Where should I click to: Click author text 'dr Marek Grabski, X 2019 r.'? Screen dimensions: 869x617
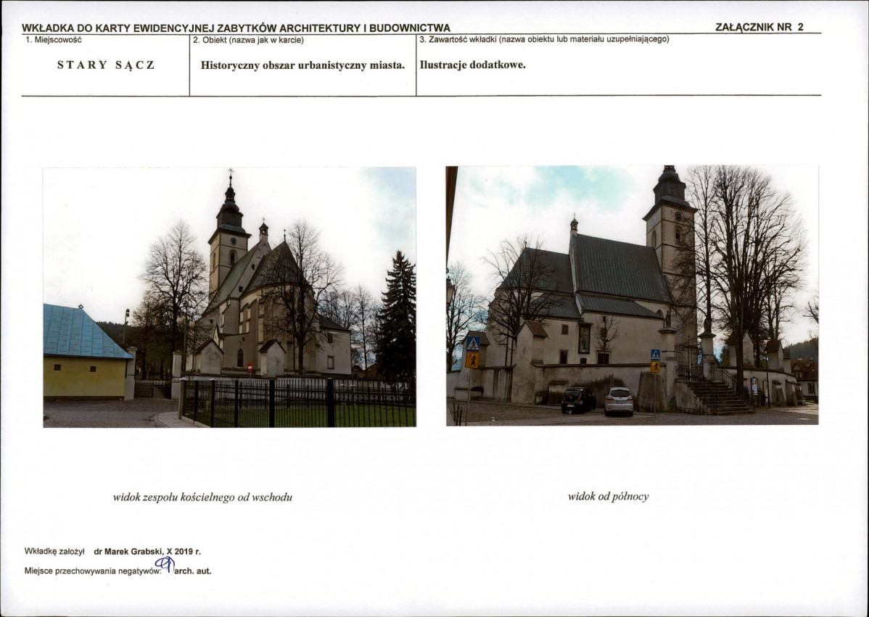tap(147, 552)
